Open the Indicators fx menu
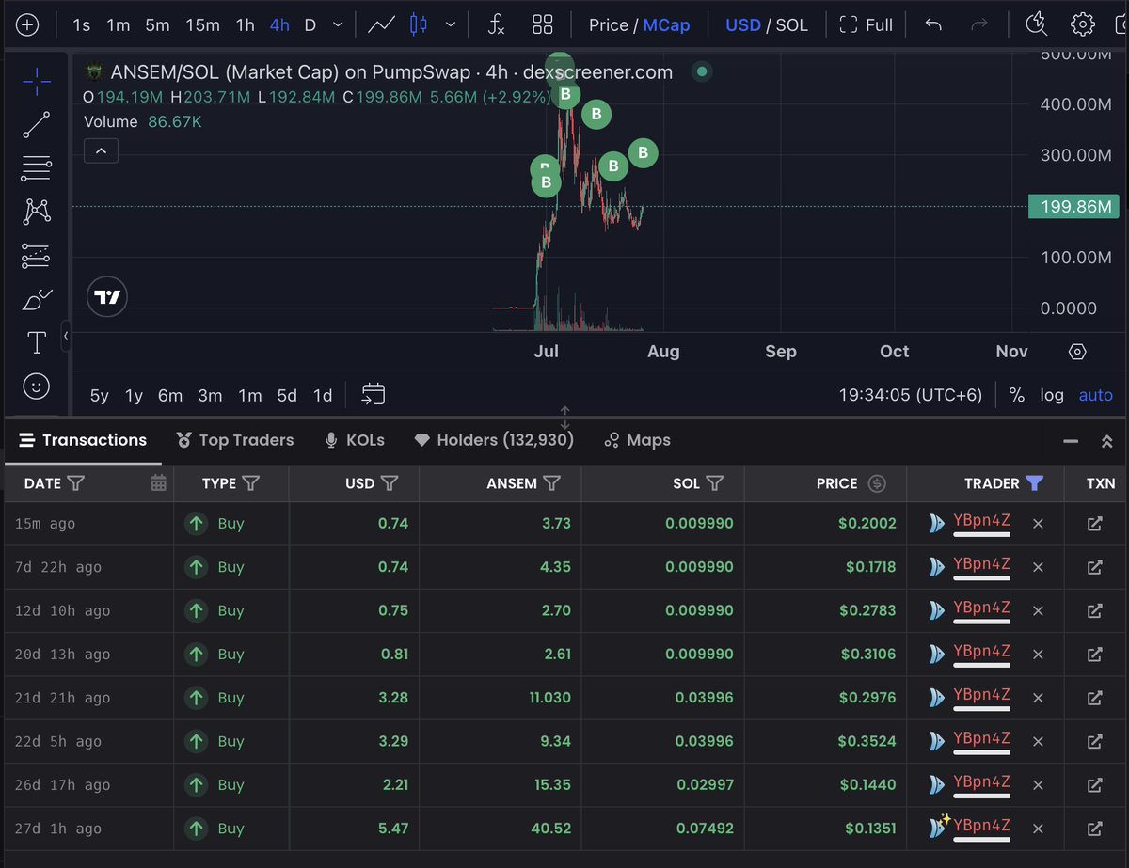The width and height of the screenshot is (1129, 868). [x=496, y=25]
